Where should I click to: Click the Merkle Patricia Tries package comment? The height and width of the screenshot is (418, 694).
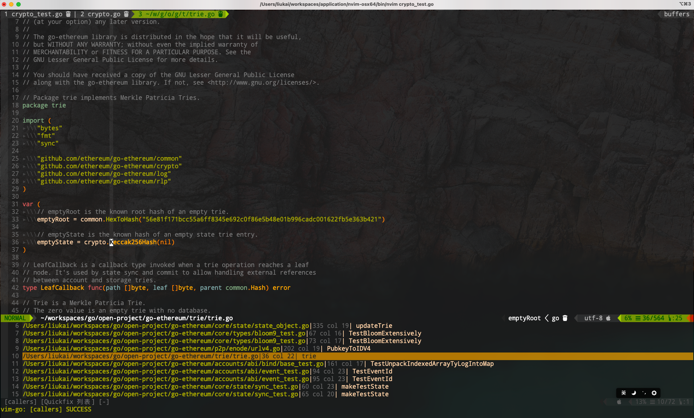(x=111, y=98)
